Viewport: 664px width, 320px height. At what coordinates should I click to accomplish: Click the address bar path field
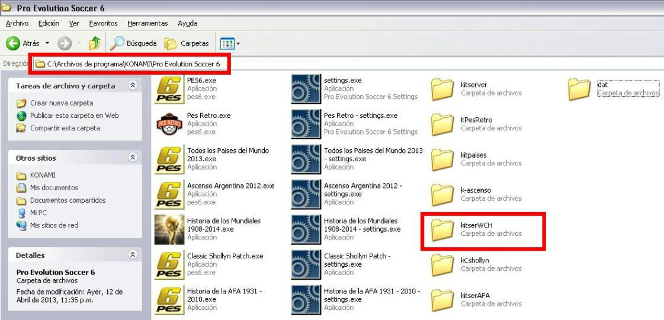click(347, 64)
